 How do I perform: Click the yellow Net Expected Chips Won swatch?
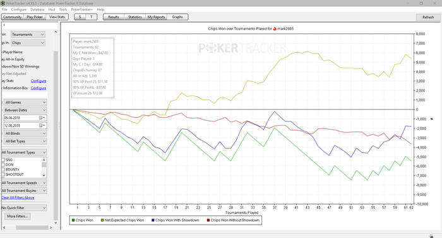102,220
